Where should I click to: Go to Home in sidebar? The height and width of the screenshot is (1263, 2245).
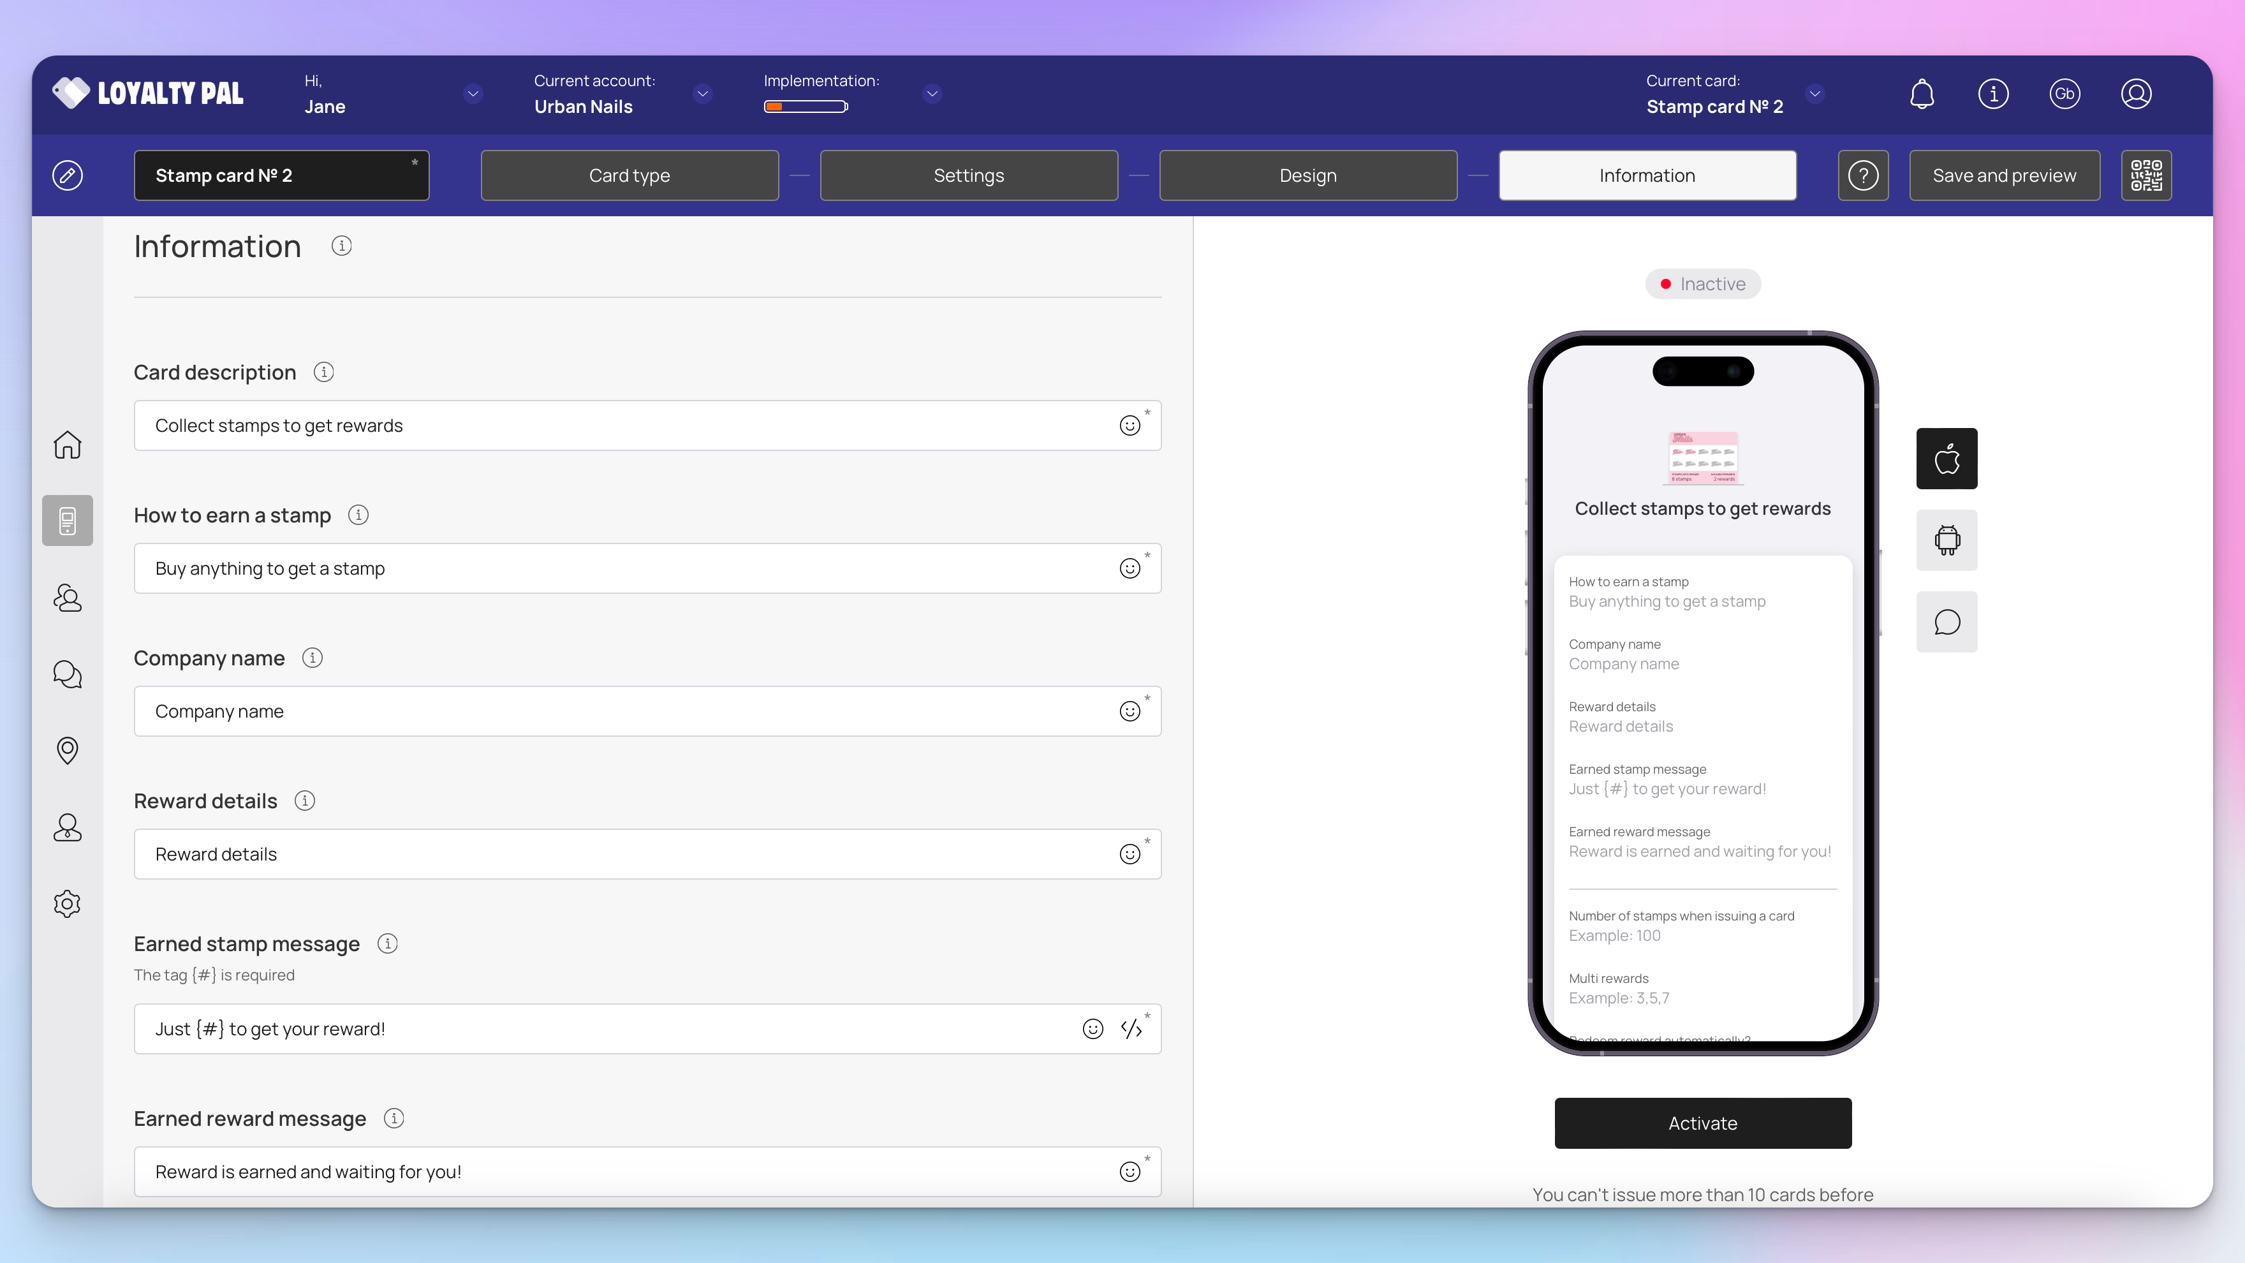[x=67, y=445]
